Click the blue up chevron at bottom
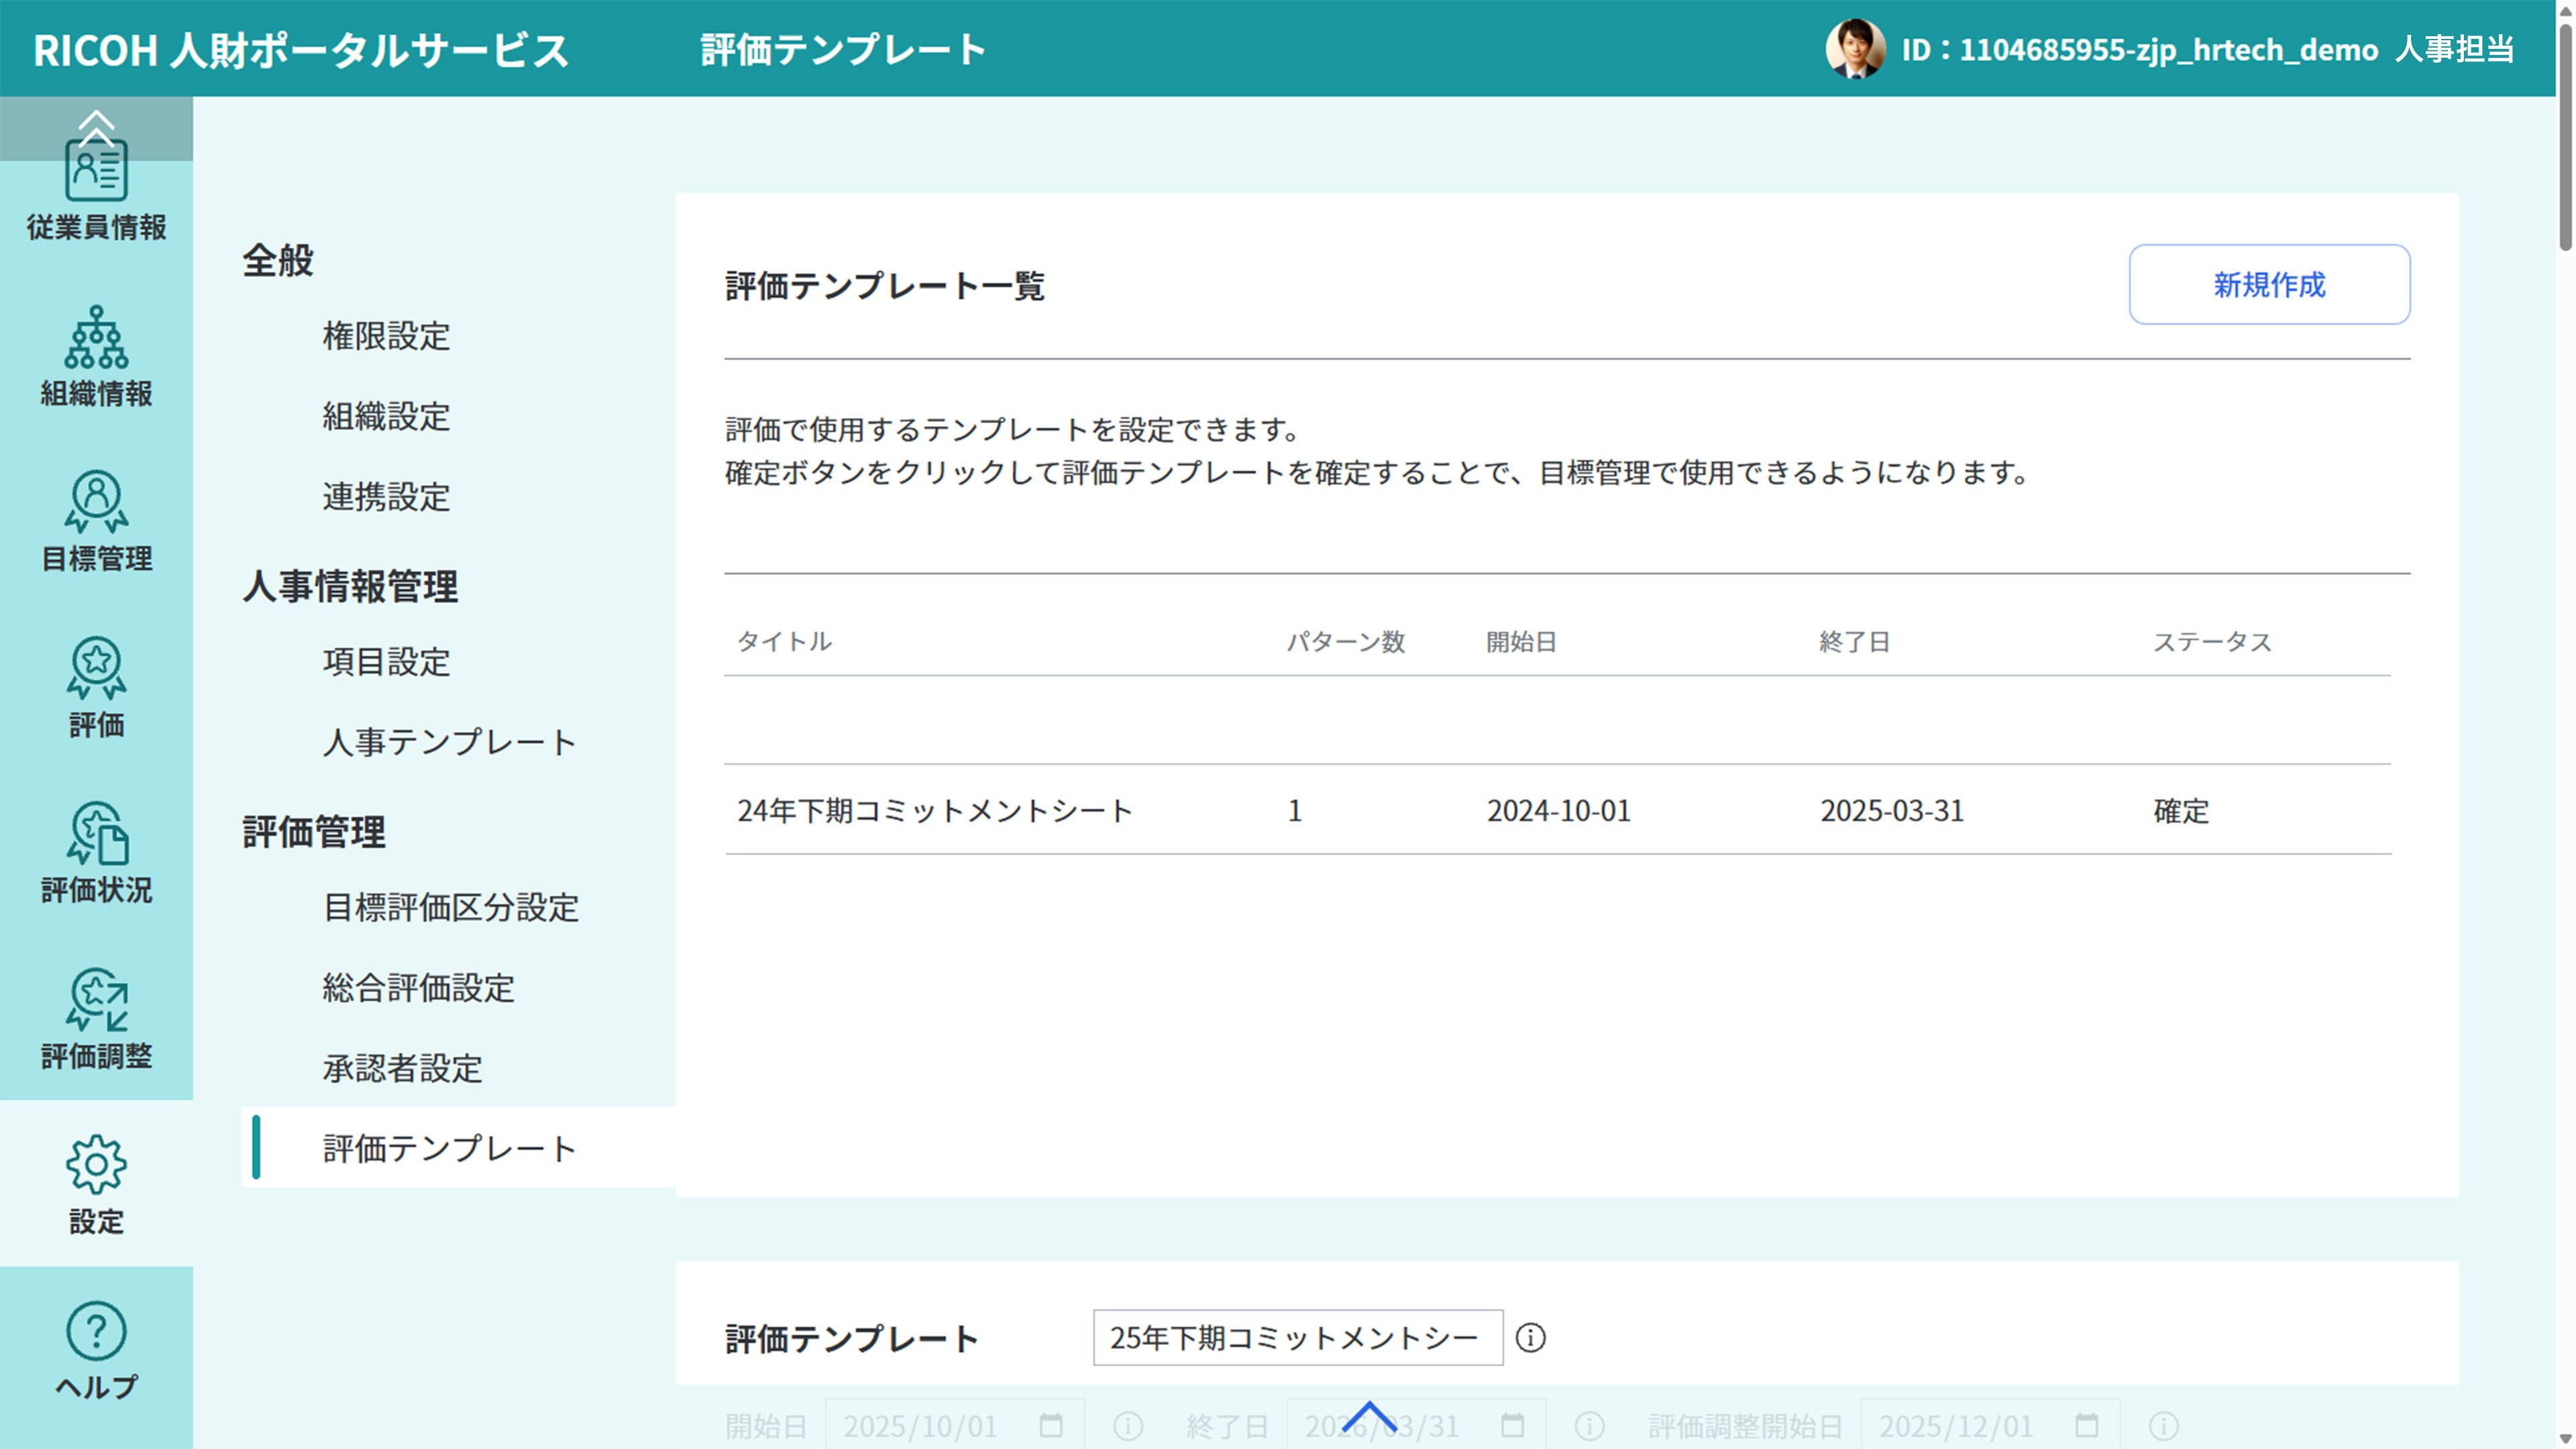The image size is (2576, 1449). click(1369, 1416)
